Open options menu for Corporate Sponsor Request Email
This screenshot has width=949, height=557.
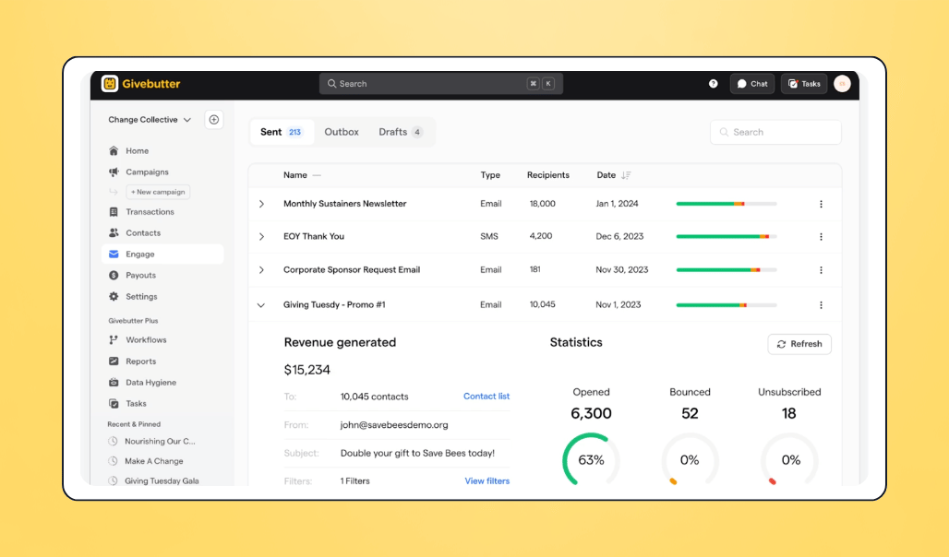821,270
